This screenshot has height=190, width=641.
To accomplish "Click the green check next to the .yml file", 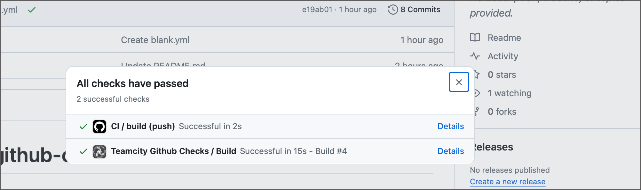I will [x=31, y=10].
